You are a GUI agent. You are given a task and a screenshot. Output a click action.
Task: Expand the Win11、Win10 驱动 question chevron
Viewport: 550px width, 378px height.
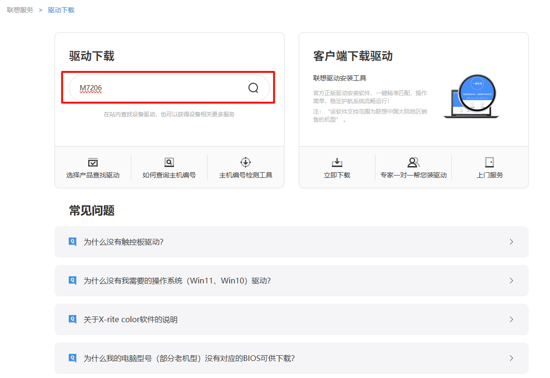511,281
